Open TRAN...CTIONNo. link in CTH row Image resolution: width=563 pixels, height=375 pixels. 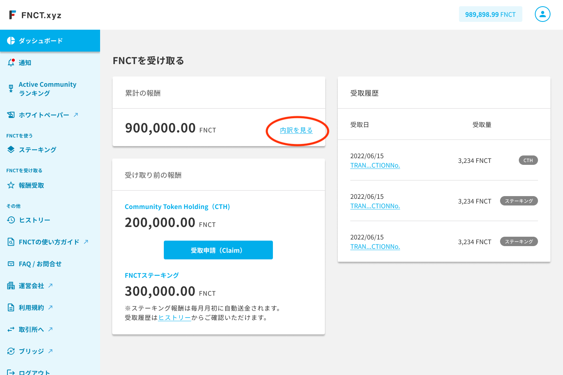[375, 165]
